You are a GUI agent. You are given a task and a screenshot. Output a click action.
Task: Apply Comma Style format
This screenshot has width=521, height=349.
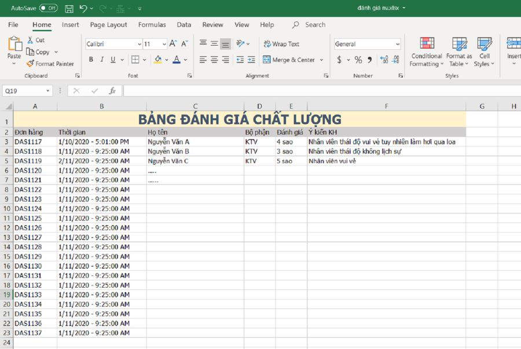(x=369, y=60)
